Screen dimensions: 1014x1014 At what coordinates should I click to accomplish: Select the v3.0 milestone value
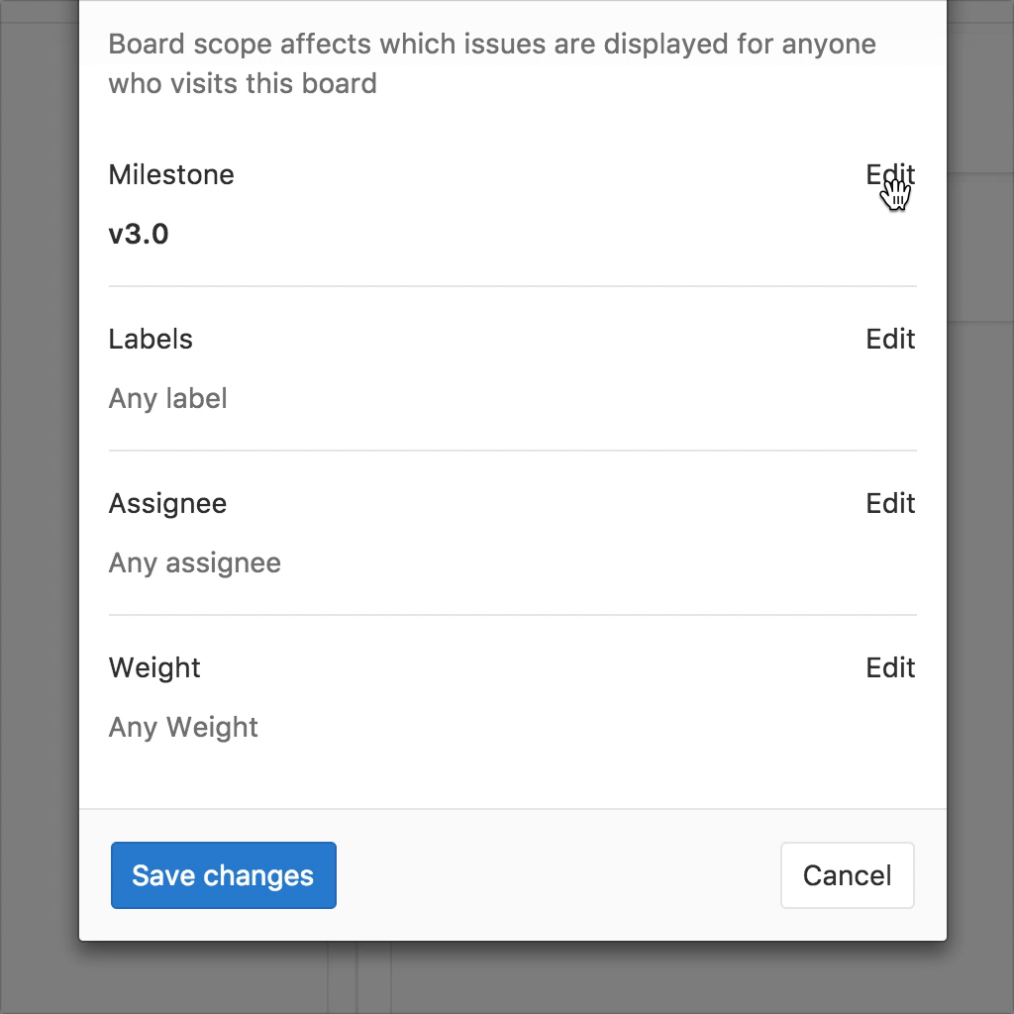[139, 235]
